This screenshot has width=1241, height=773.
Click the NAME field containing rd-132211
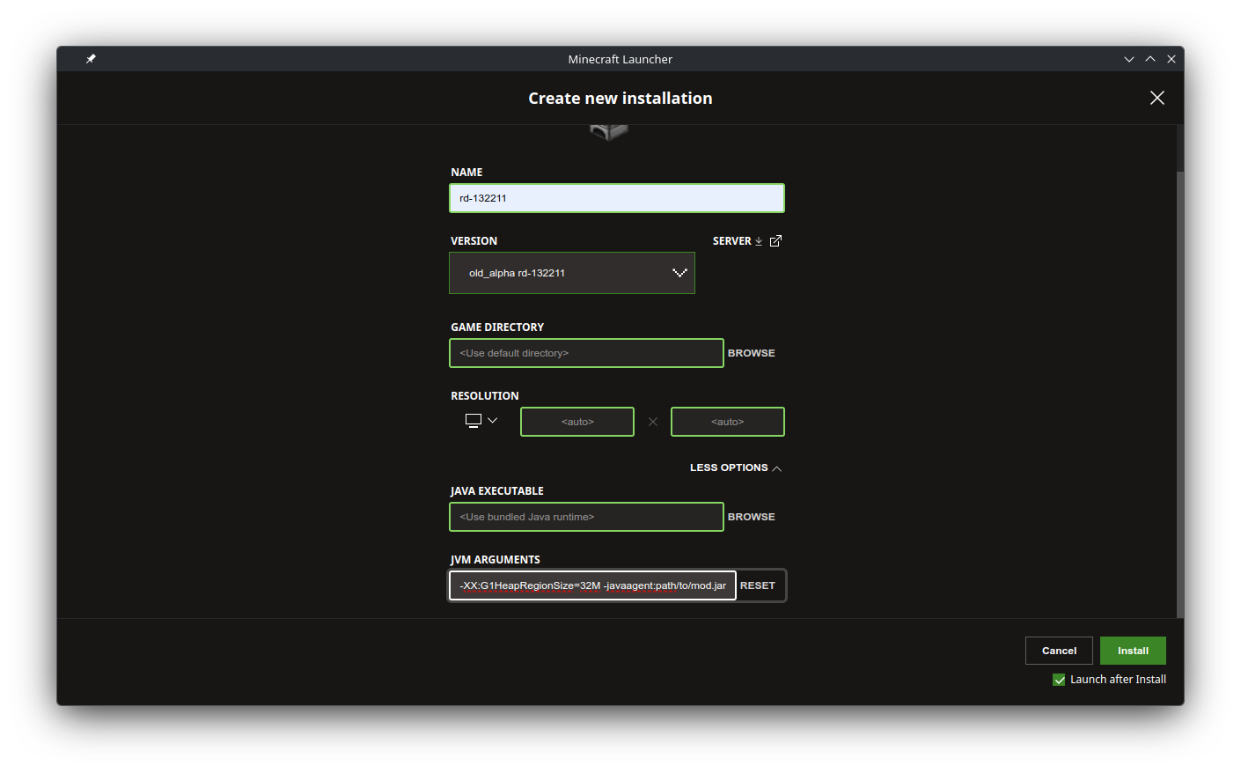tap(617, 198)
